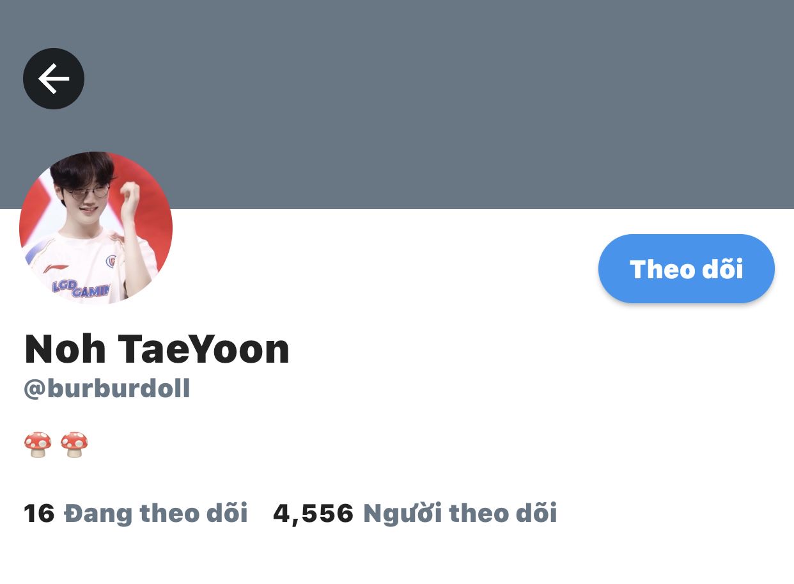794x584 pixels.
Task: Open the circular profile avatar photo
Action: (x=96, y=228)
